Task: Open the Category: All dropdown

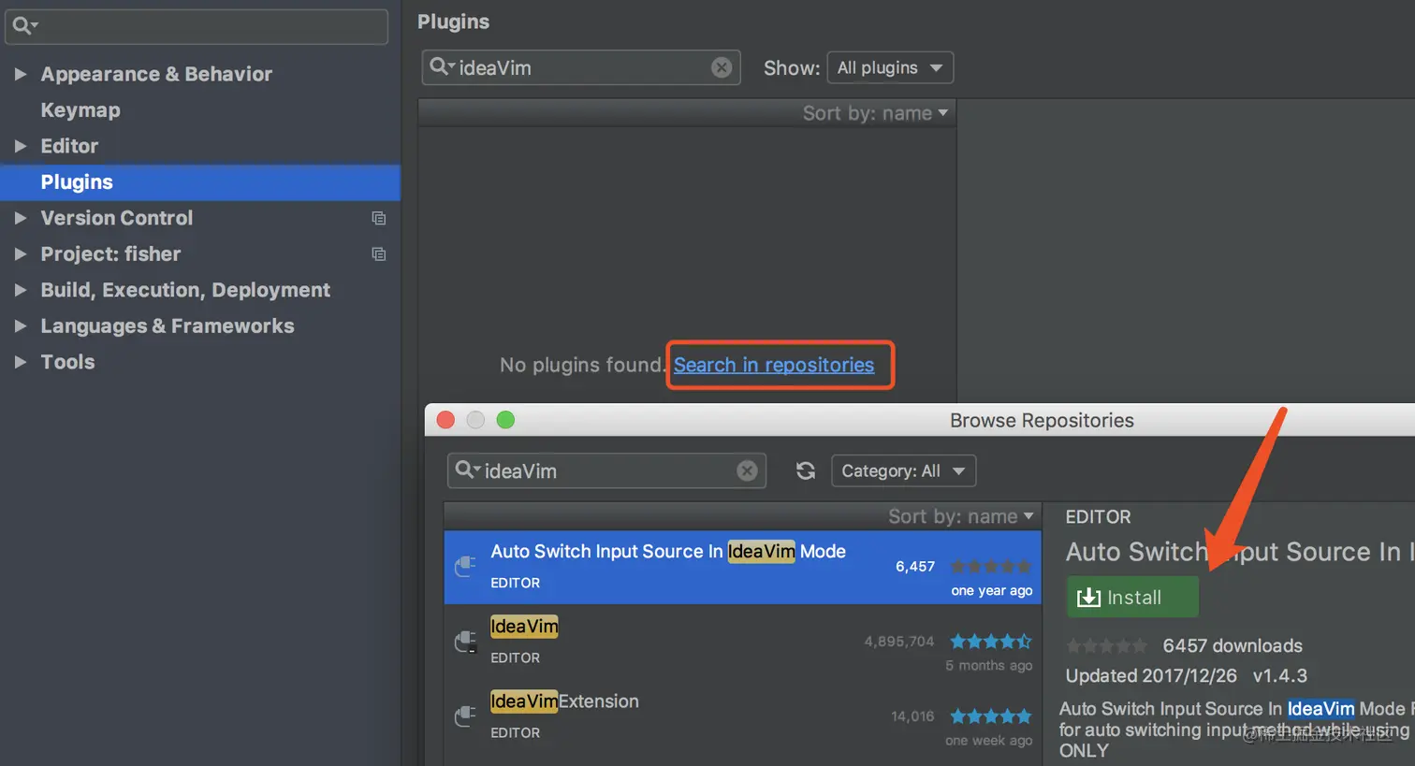Action: pyautogui.click(x=903, y=470)
